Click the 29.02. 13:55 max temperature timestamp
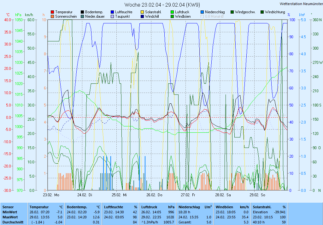Image resolution: width=323 pixels, height=225 pixels. pos(39,217)
